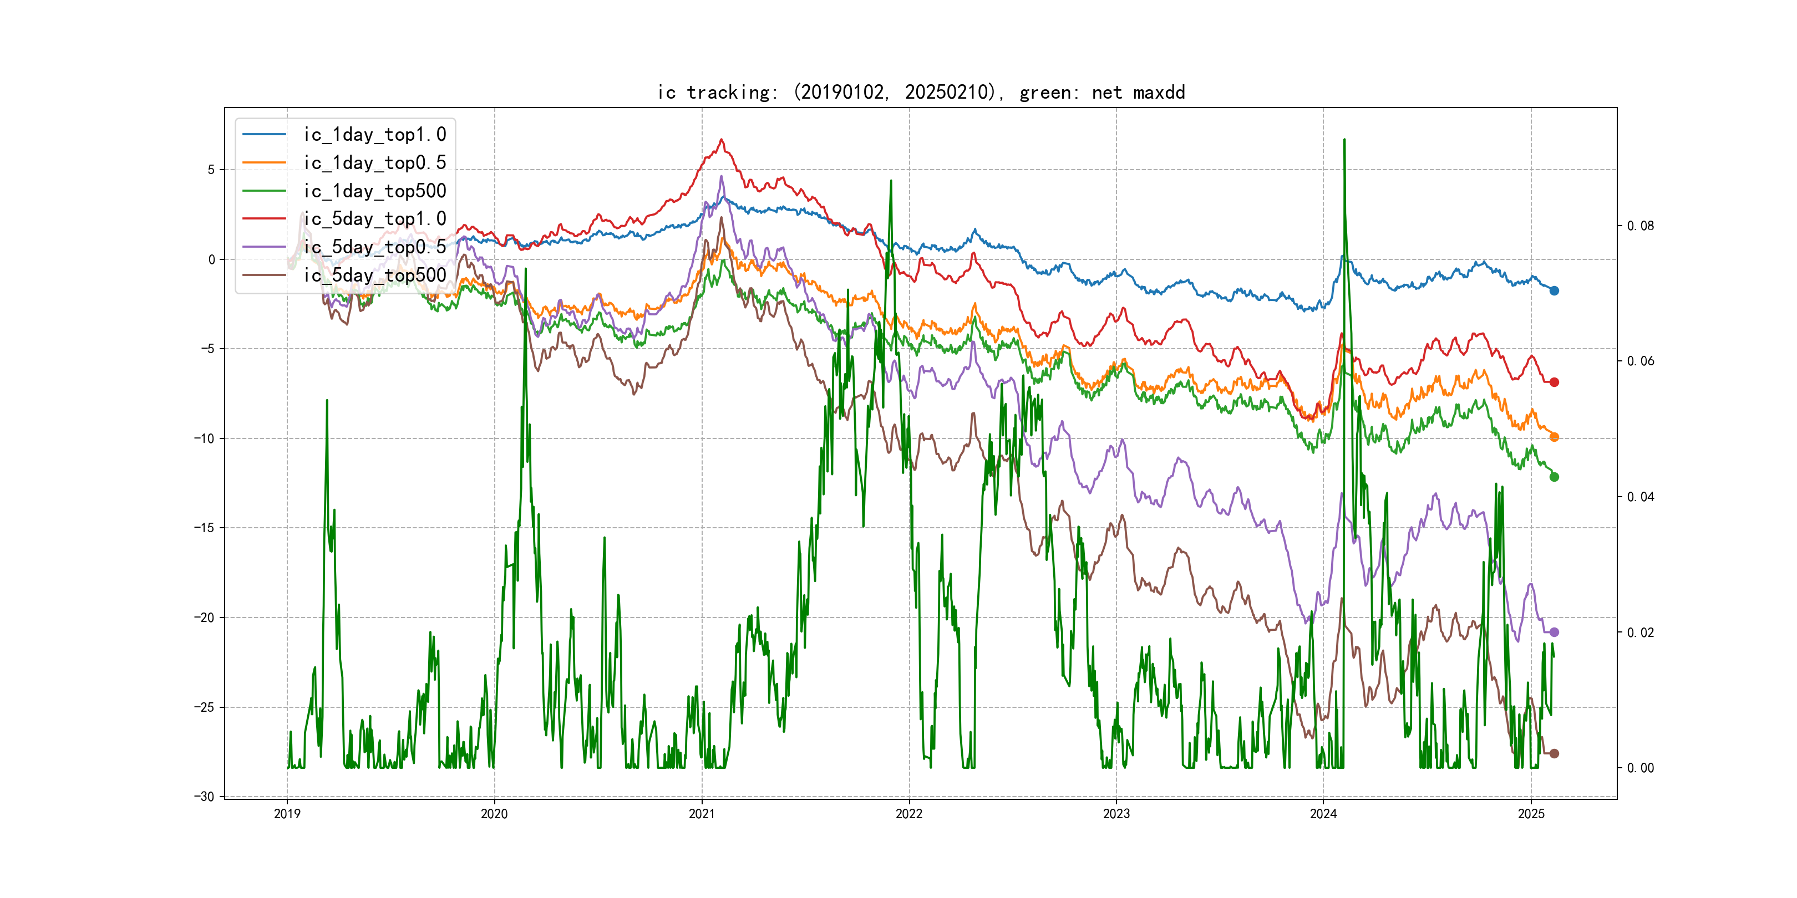
Task: Click the ic_1day_top1.0 legend label text
Action: point(374,134)
